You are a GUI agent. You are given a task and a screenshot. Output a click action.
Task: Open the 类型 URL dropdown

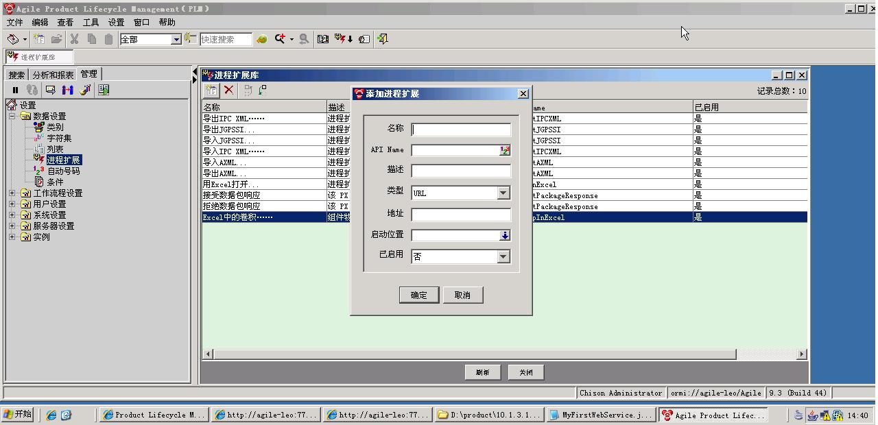click(x=504, y=193)
